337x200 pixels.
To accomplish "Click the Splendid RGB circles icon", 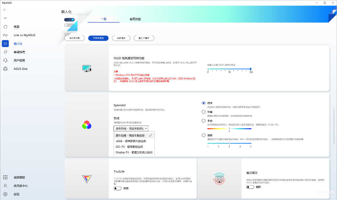I will pyautogui.click(x=87, y=125).
